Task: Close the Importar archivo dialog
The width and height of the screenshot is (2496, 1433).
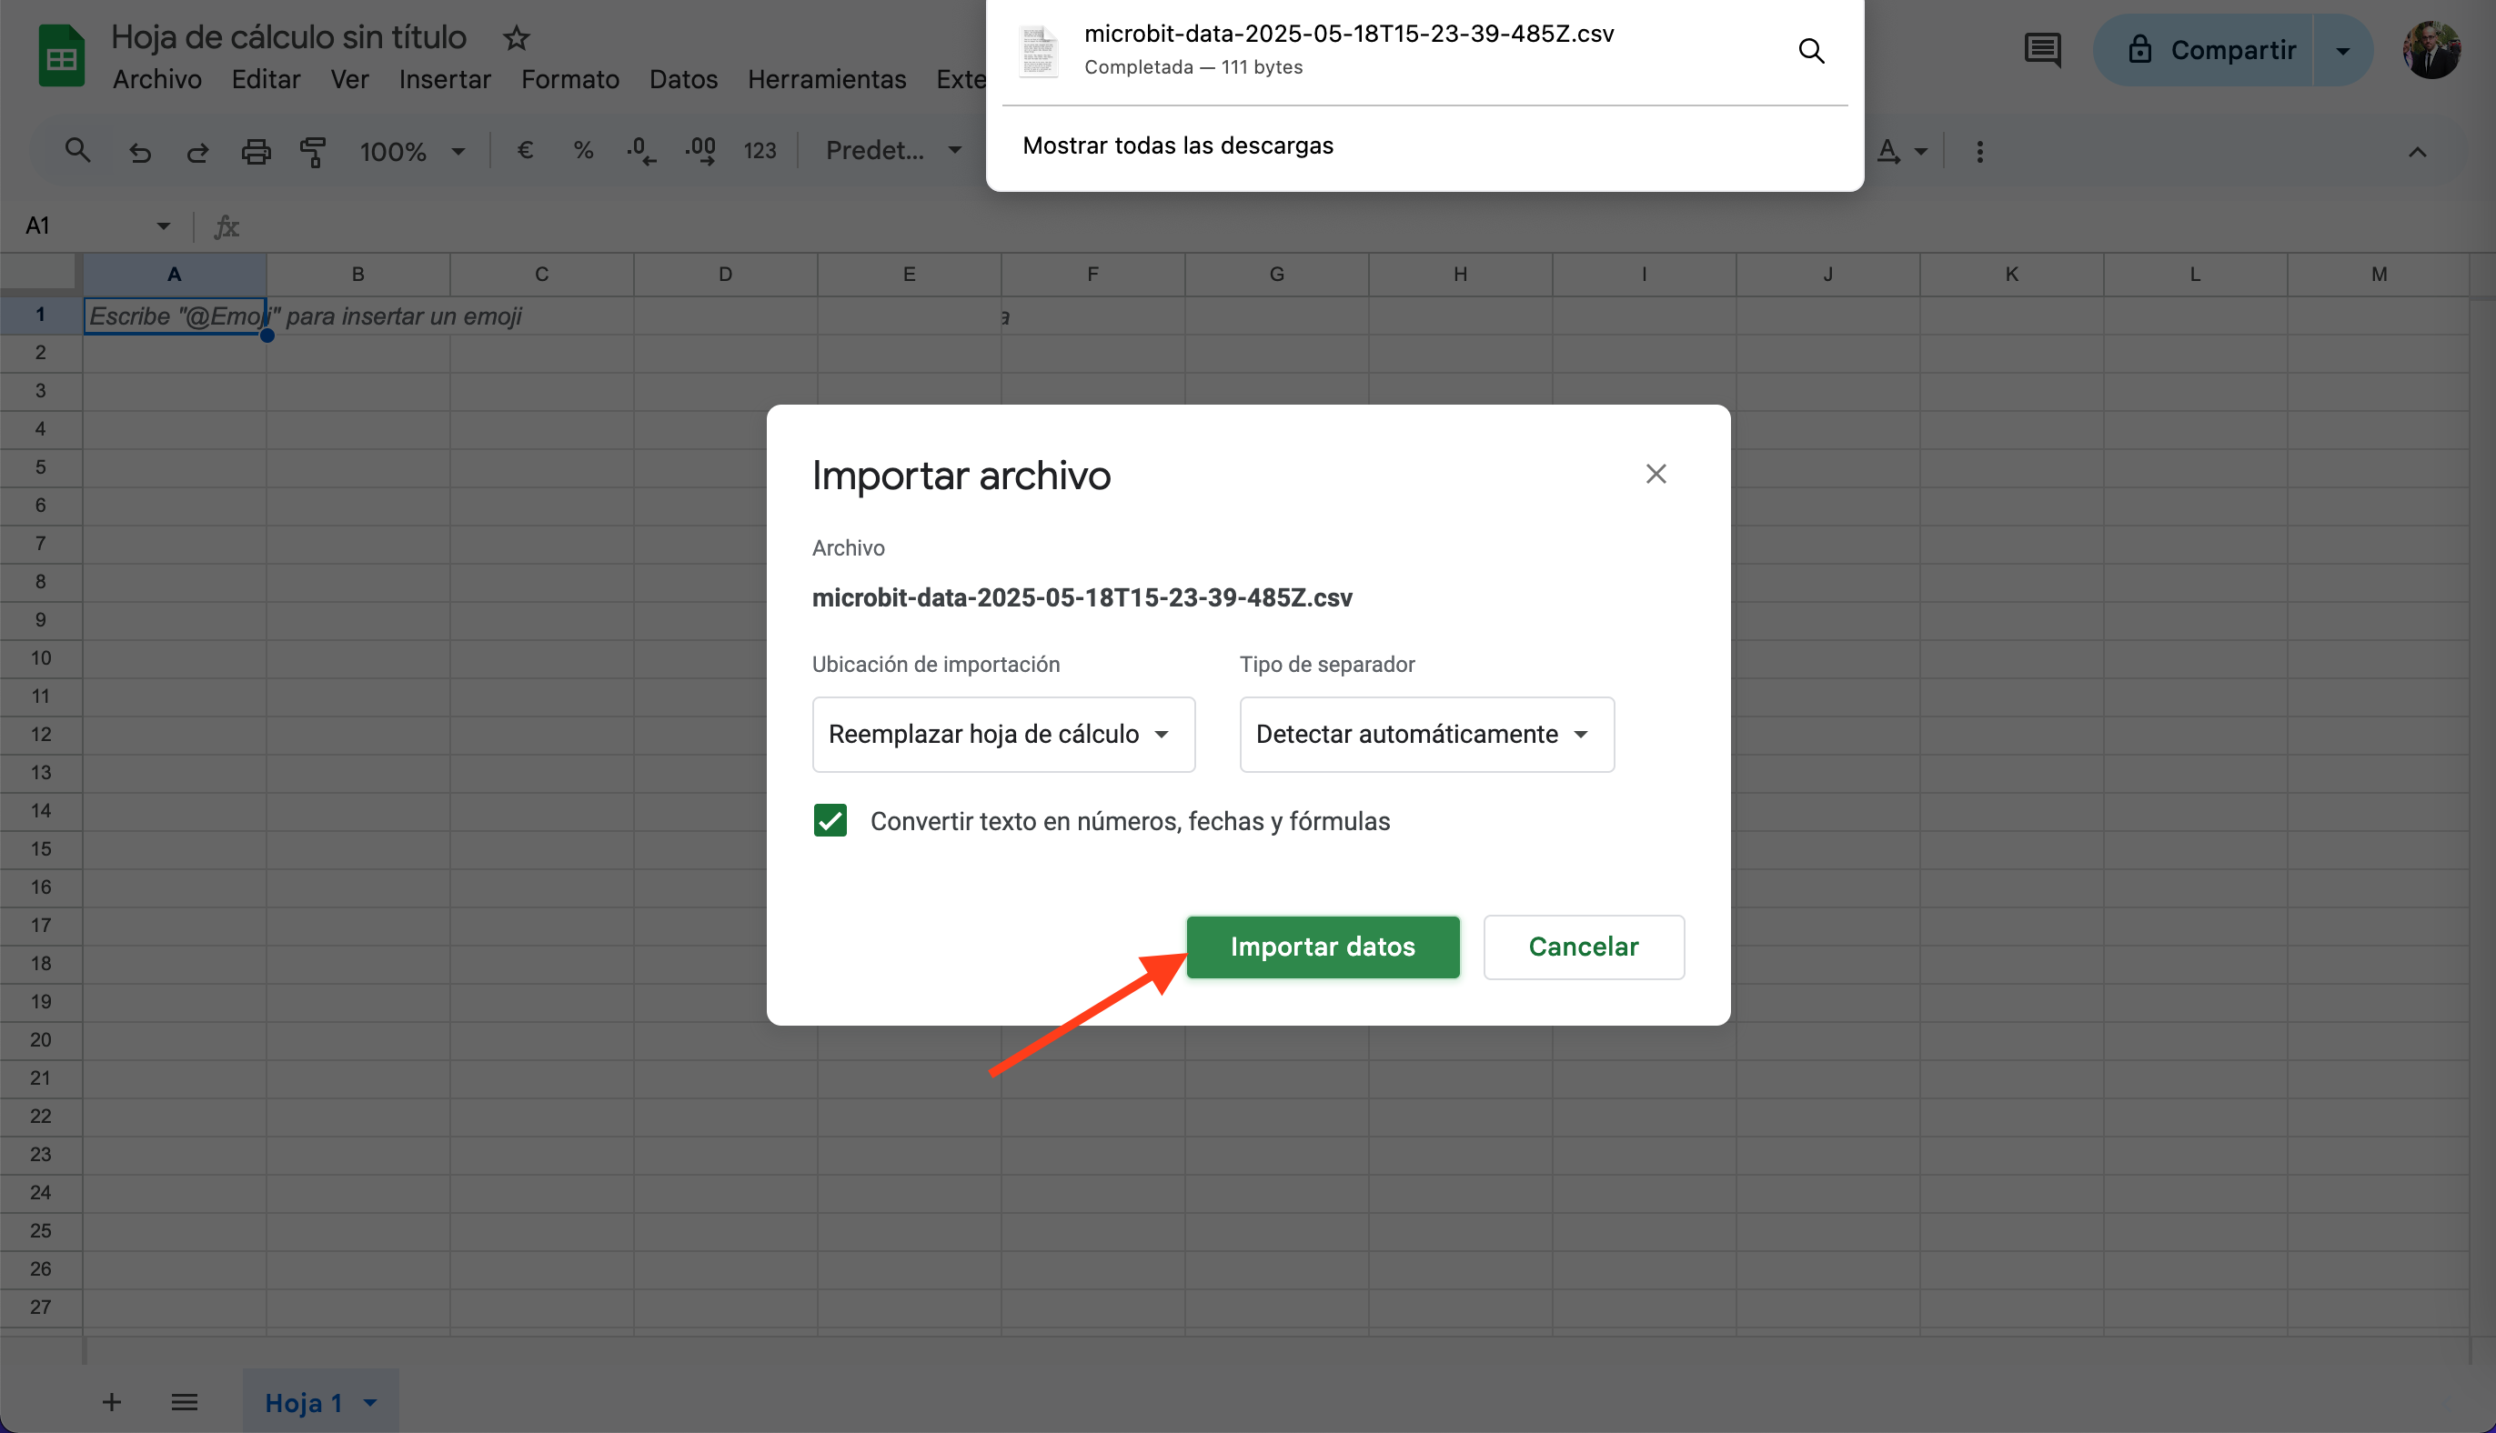Action: coord(1656,475)
